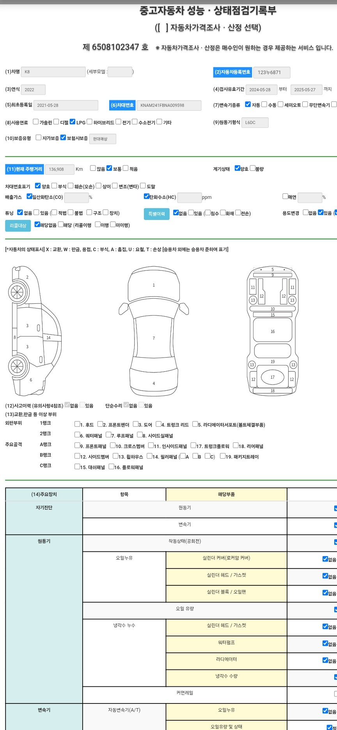
Task: Click the 특별이력 button
Action: (x=156, y=214)
